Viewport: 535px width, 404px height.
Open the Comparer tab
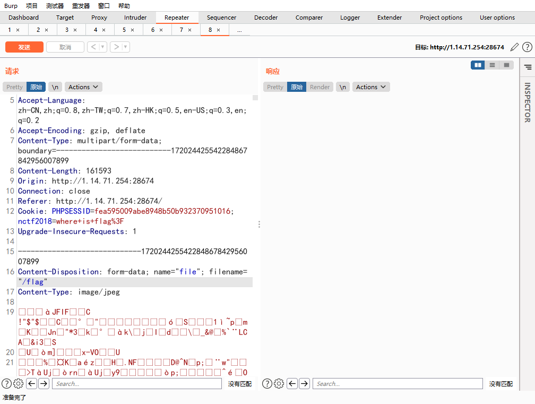pos(309,18)
